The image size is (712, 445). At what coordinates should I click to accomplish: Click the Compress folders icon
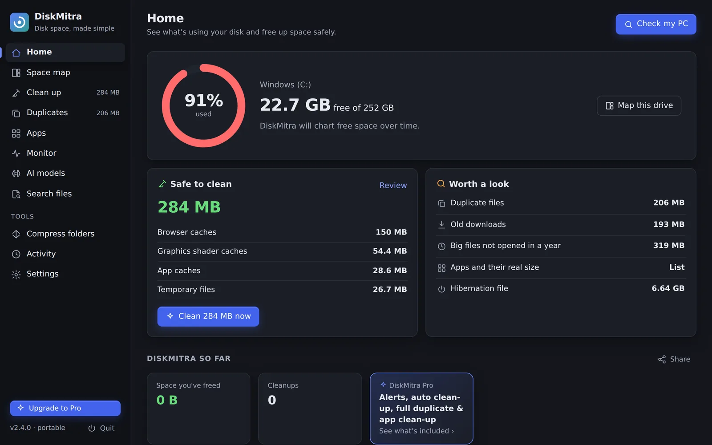coord(16,234)
